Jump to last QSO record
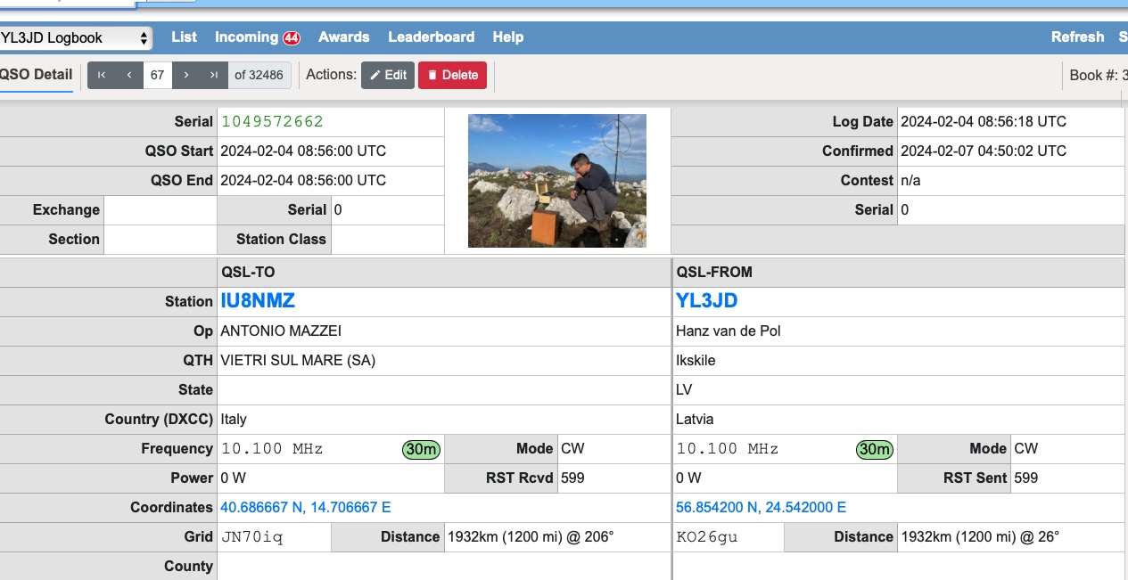1128x580 pixels. (213, 75)
